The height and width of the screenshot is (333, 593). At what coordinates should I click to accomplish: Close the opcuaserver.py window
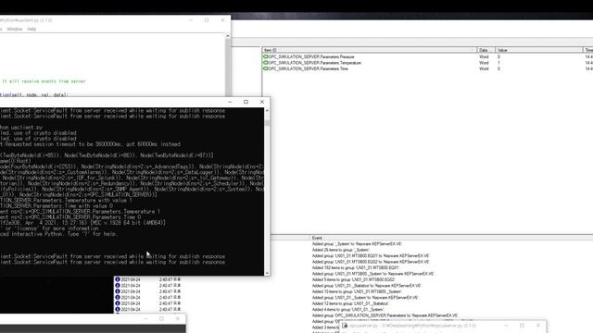tap(538, 326)
